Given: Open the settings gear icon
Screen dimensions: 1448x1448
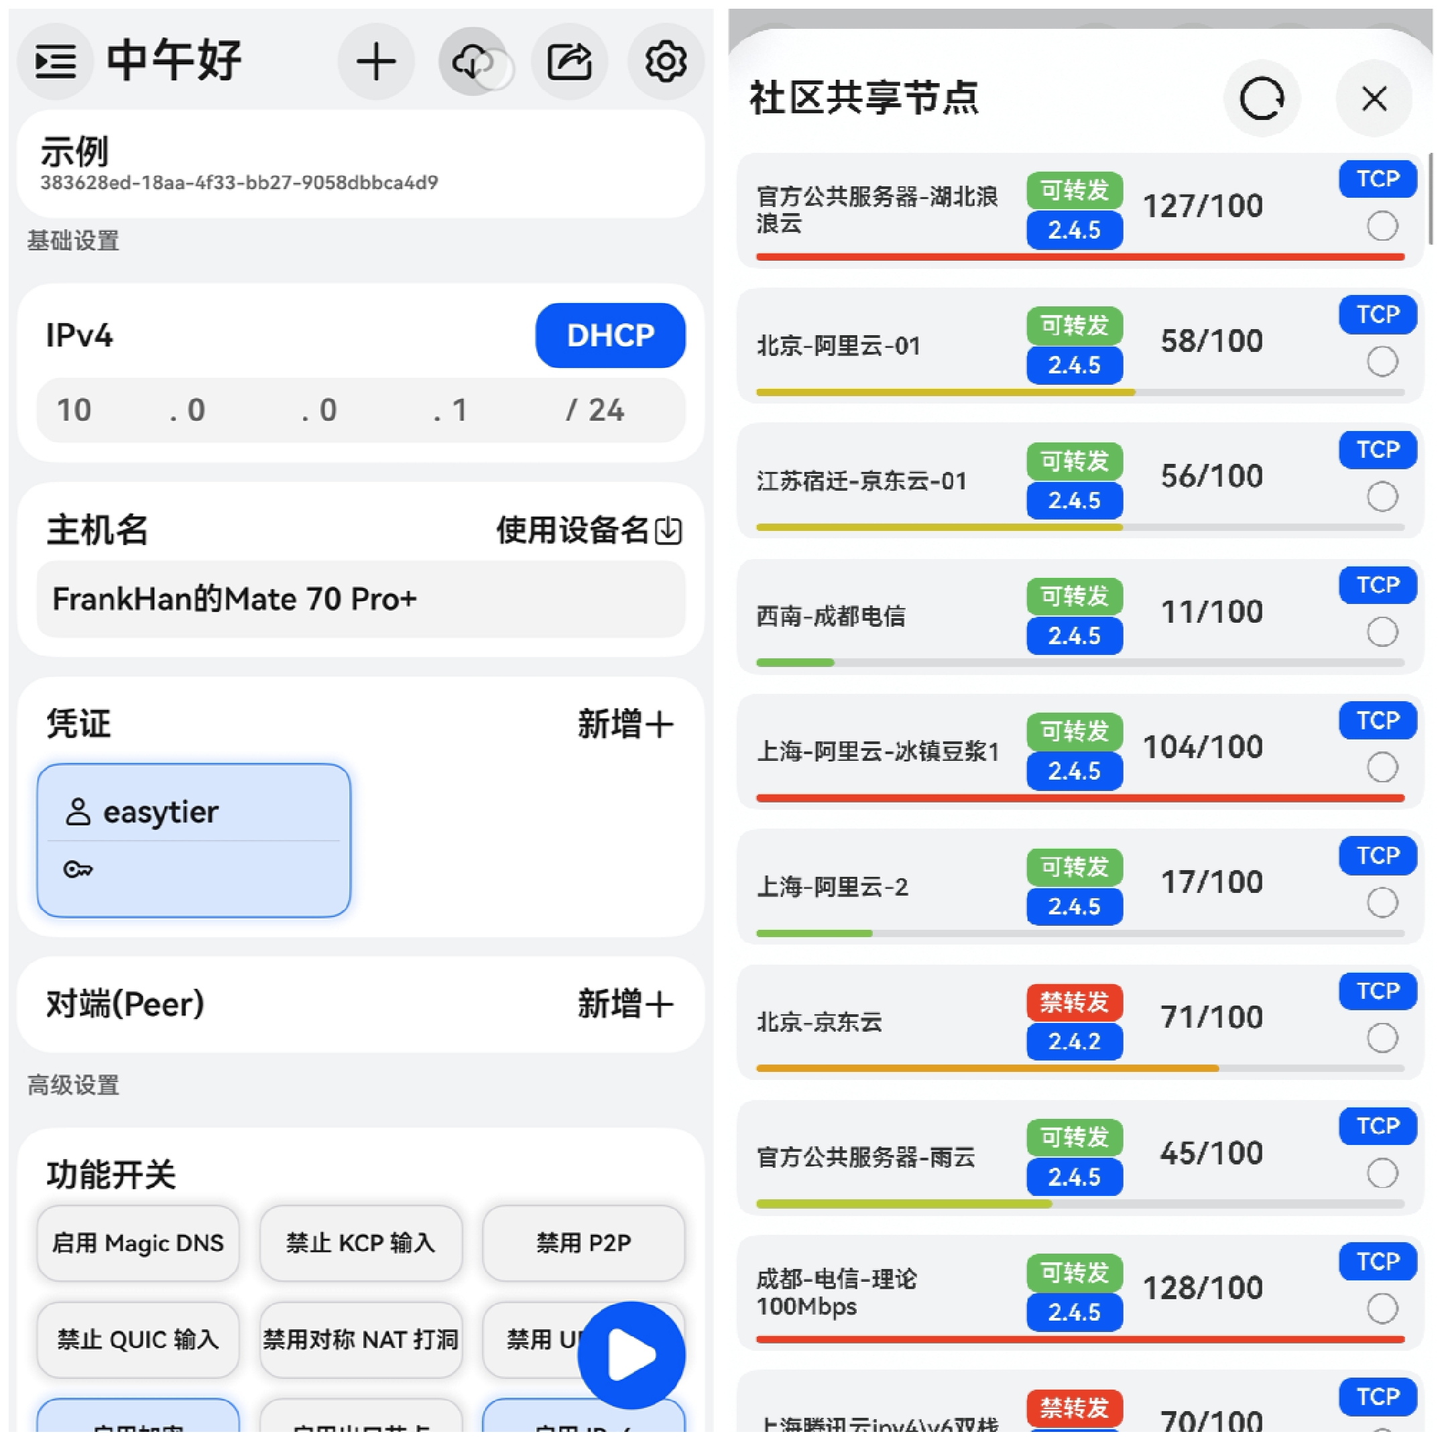Looking at the screenshot, I should click(666, 62).
